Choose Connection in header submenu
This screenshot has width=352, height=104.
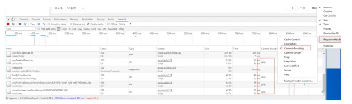point(290,44)
